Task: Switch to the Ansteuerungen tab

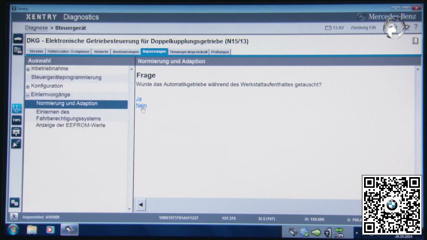Action: 126,52
